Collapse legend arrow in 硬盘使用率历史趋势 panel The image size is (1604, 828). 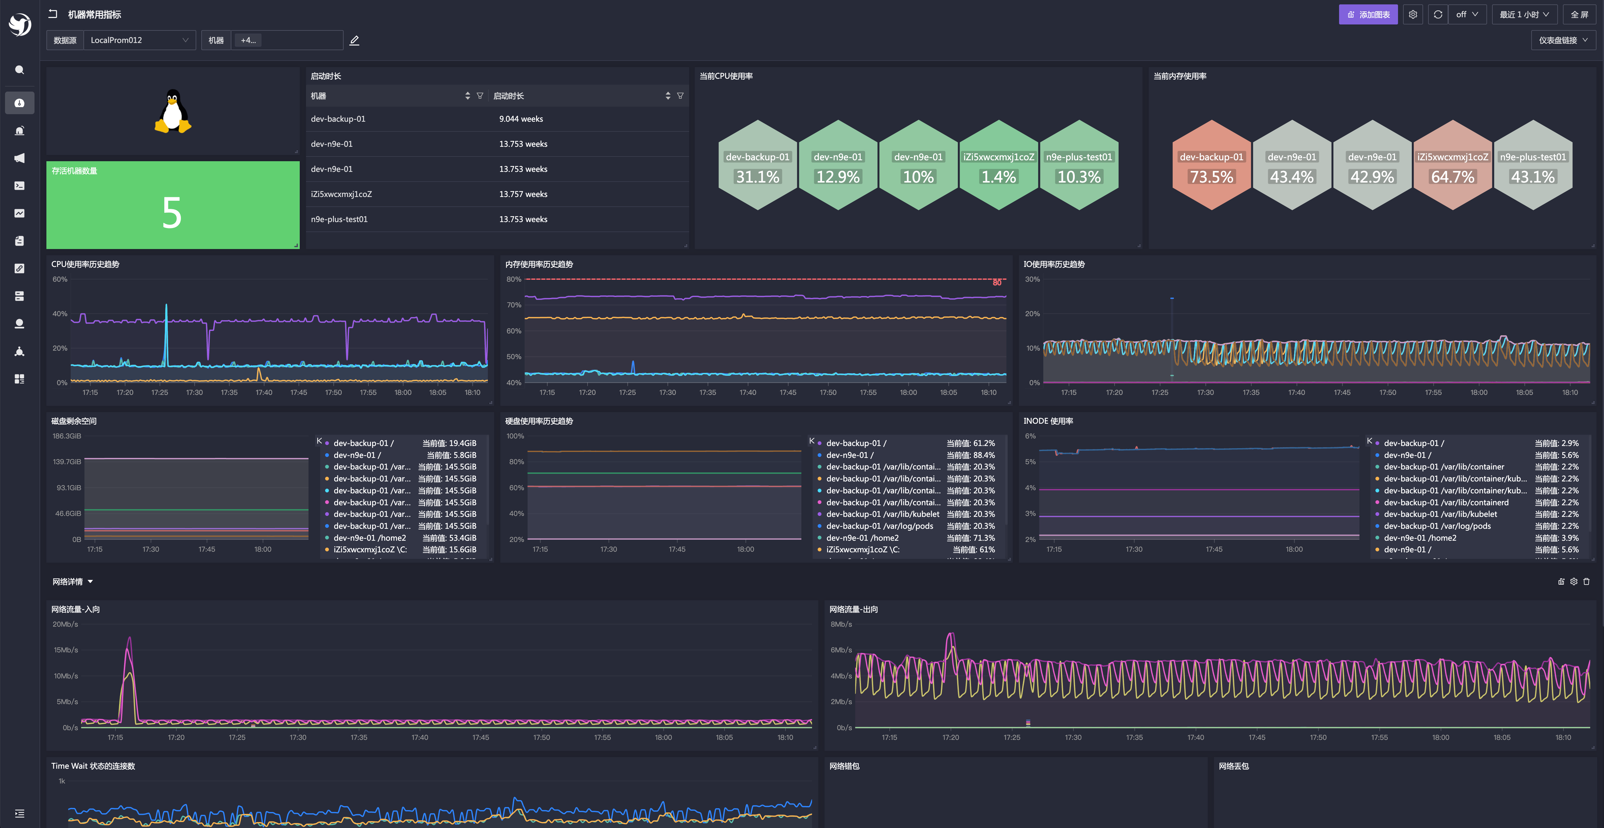pyautogui.click(x=812, y=441)
